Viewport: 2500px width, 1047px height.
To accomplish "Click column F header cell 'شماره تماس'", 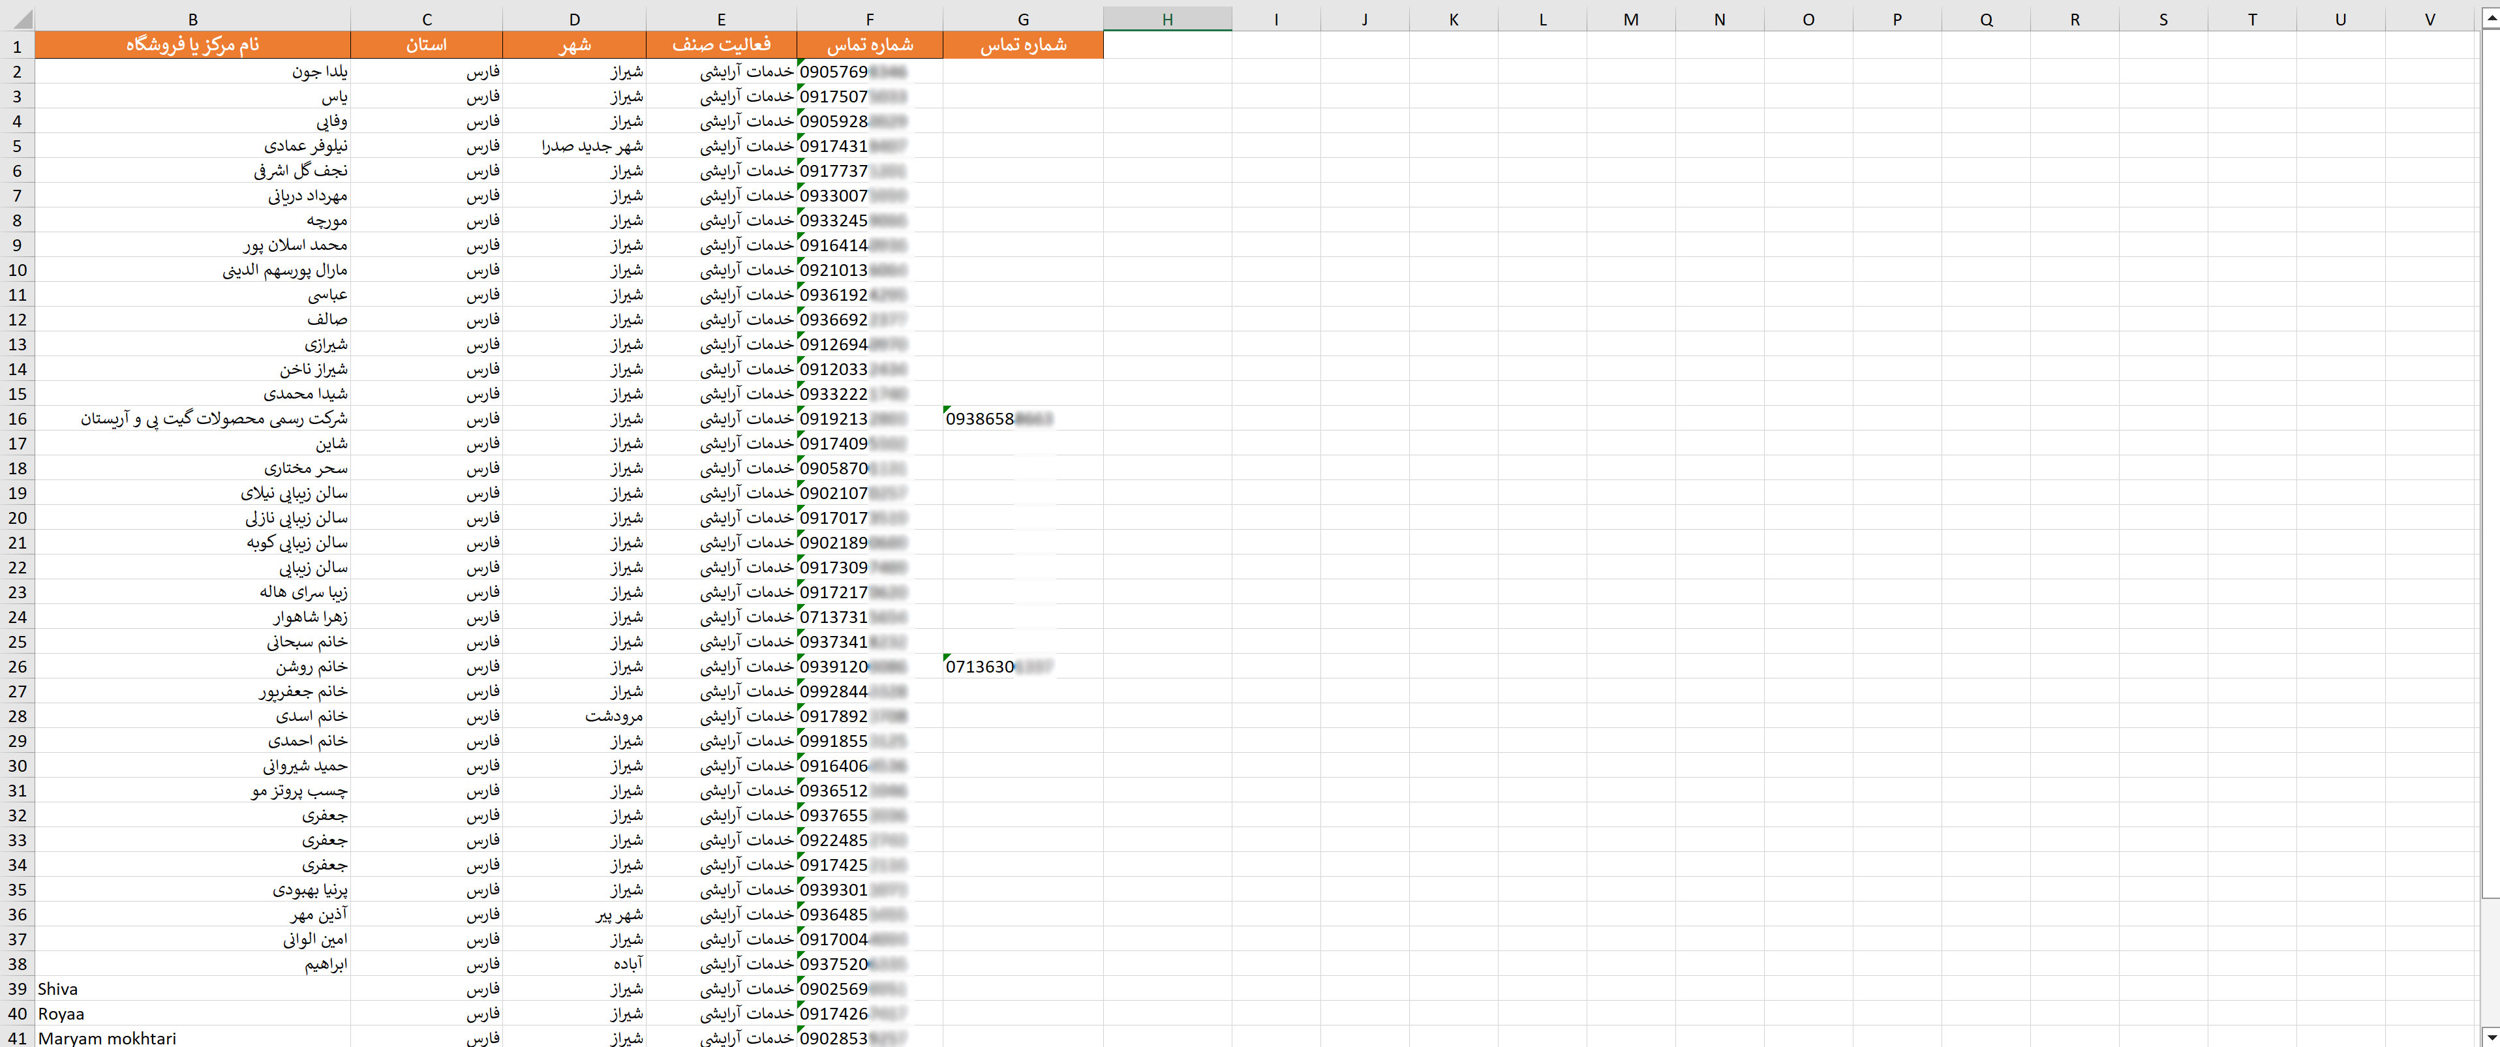I will coord(870,44).
